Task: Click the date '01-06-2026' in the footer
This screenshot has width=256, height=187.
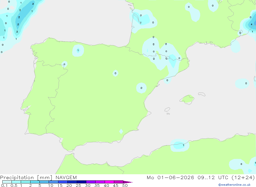Action: point(176,178)
